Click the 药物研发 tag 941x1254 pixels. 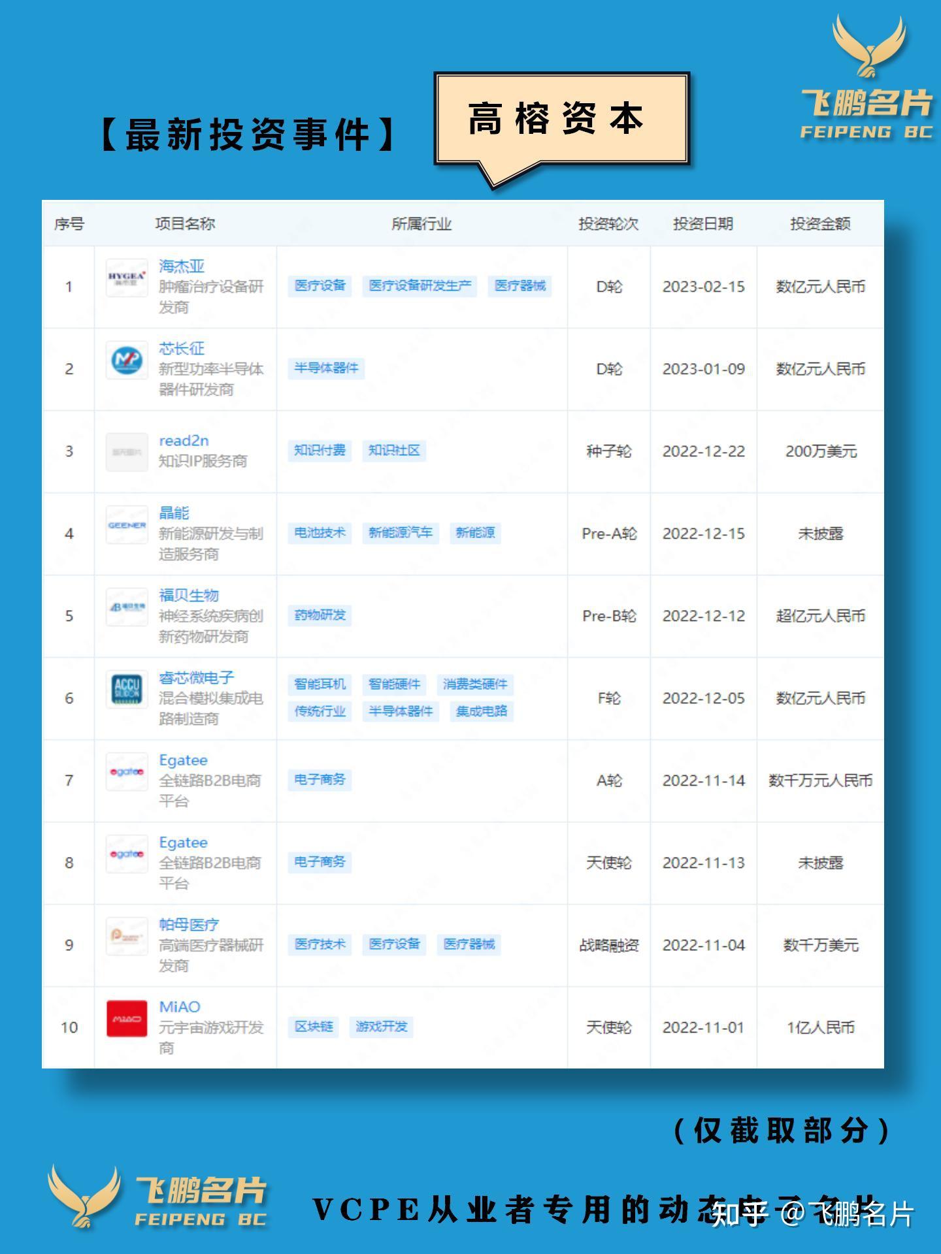[320, 615]
